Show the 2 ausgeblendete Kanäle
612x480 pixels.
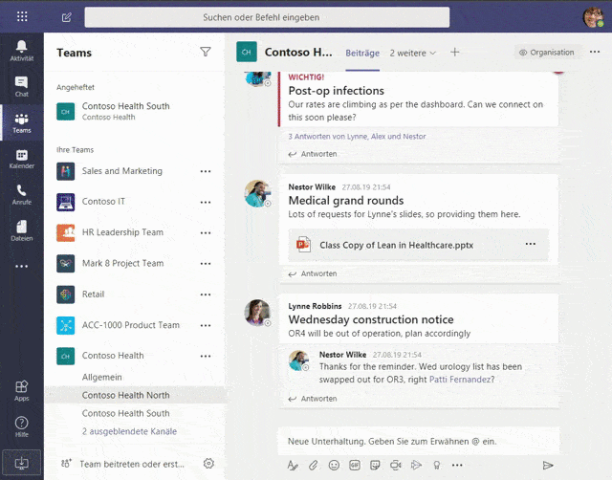point(129,431)
